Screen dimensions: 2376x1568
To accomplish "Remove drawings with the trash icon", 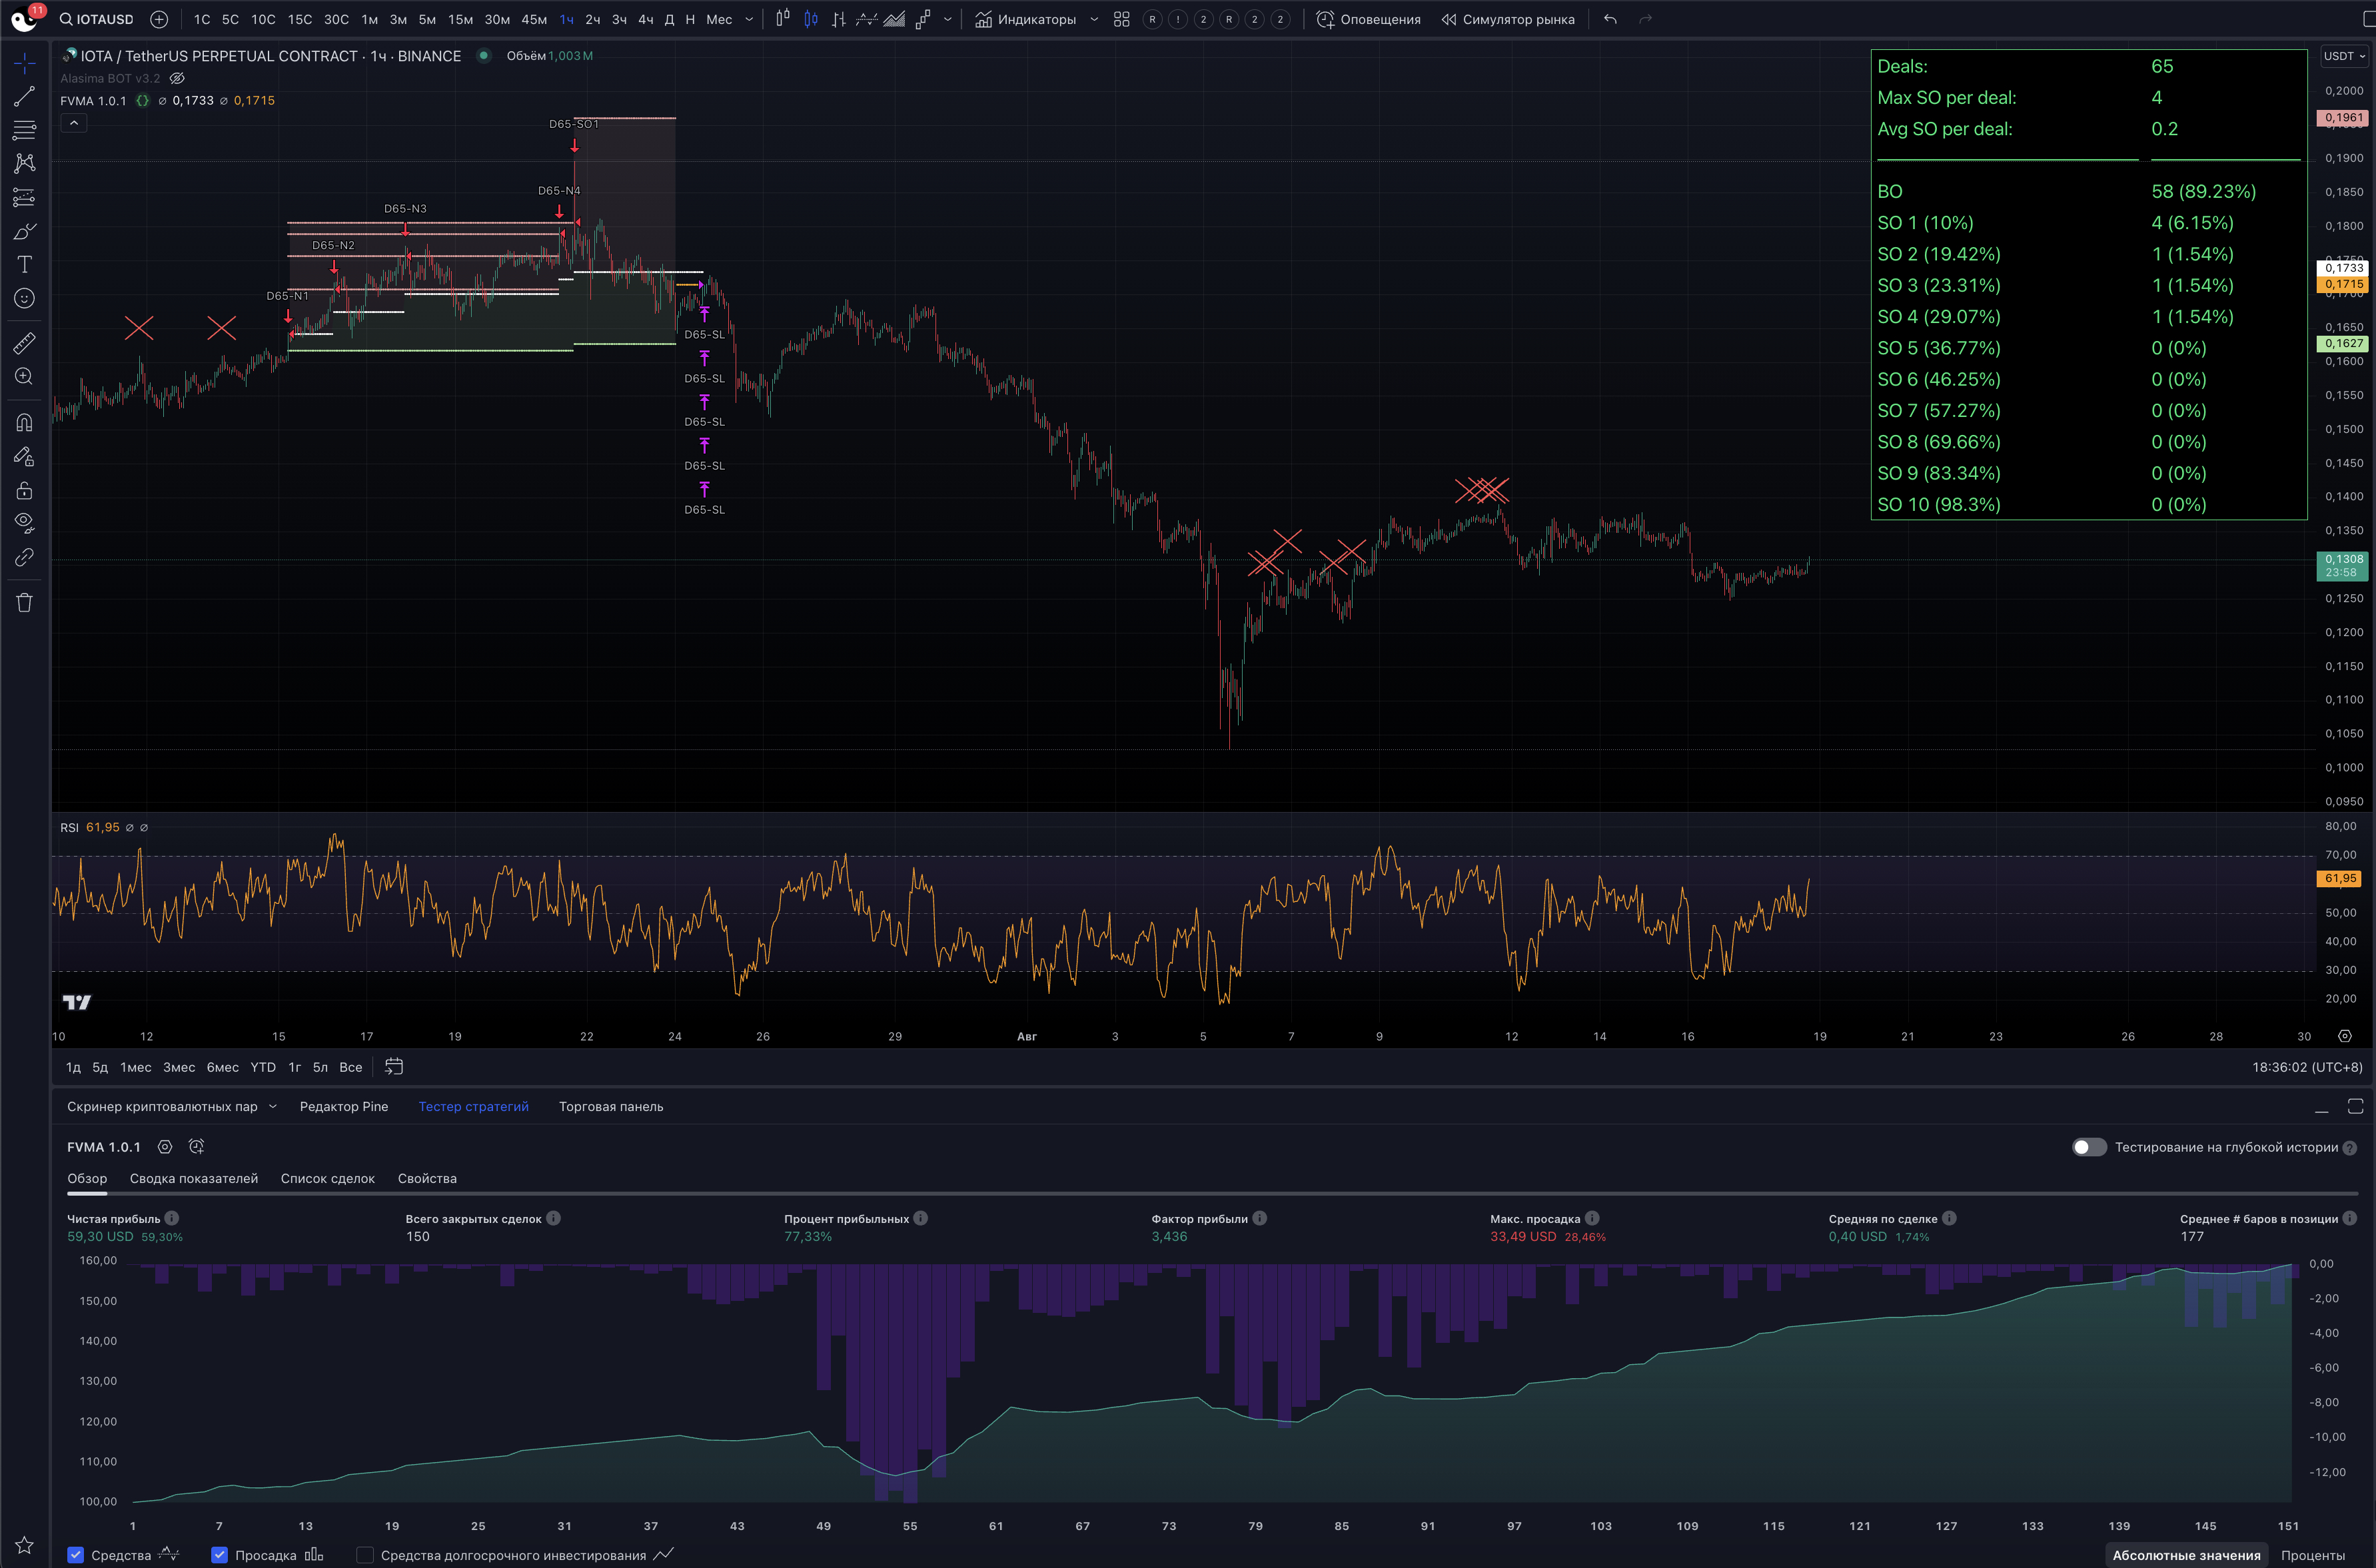I will click(x=25, y=602).
